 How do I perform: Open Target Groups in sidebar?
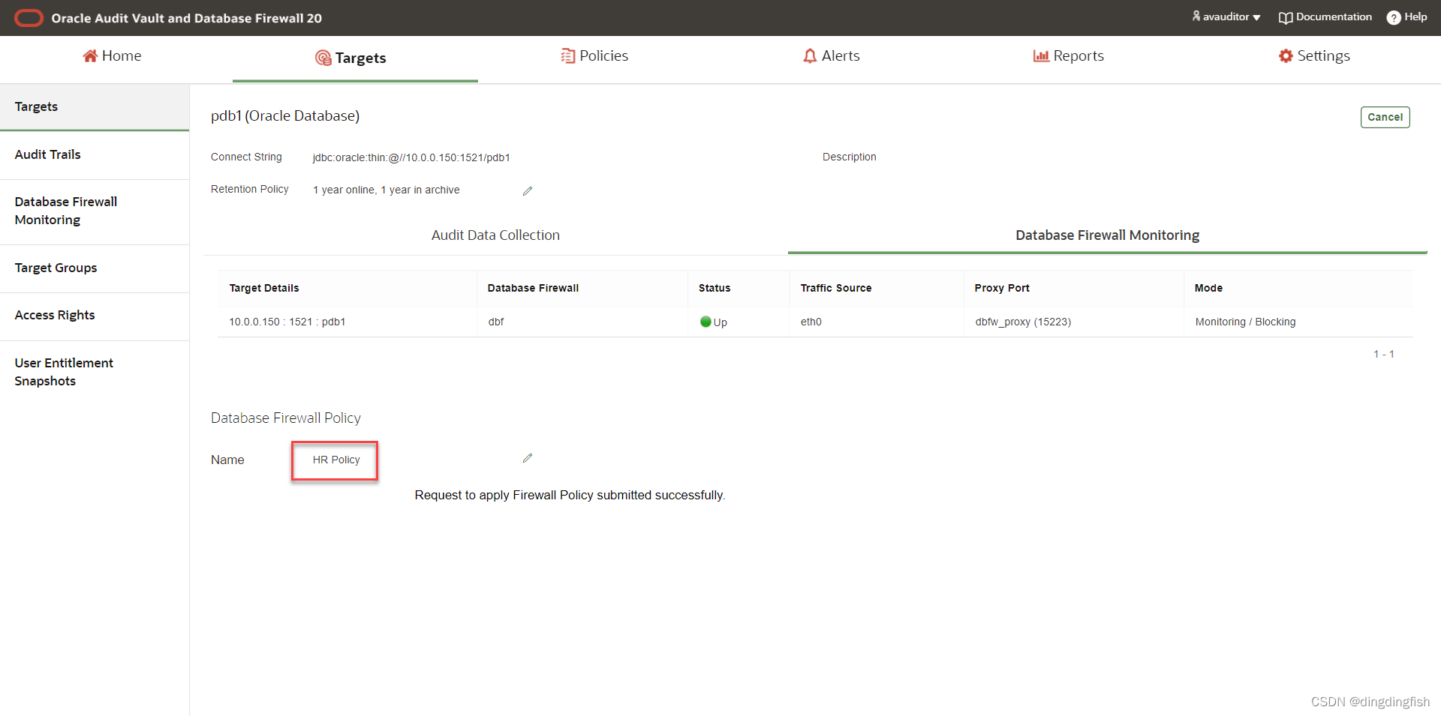click(x=95, y=268)
